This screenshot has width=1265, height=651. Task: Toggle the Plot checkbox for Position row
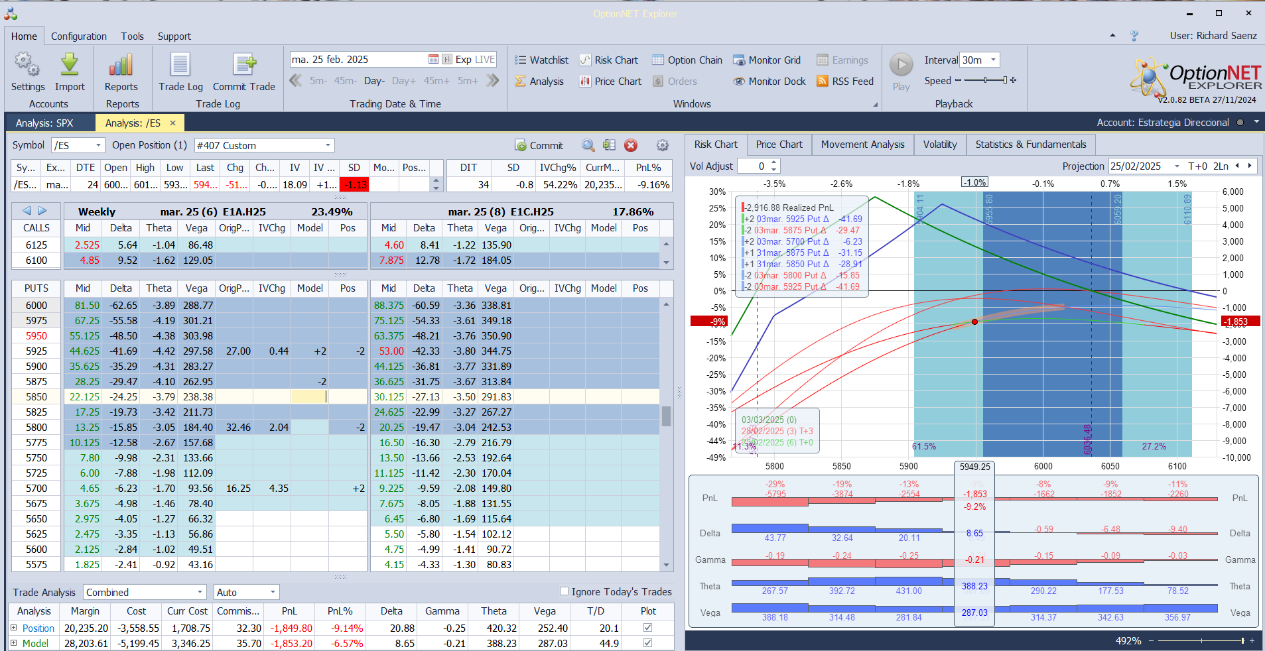[647, 627]
